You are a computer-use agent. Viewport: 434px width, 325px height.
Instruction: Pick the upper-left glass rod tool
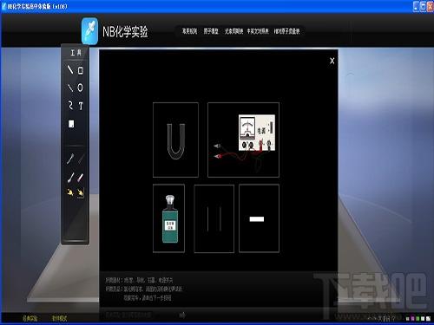(70, 159)
